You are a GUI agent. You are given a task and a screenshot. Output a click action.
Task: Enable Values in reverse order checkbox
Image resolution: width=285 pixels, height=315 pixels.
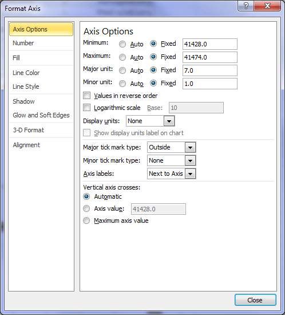pos(87,96)
